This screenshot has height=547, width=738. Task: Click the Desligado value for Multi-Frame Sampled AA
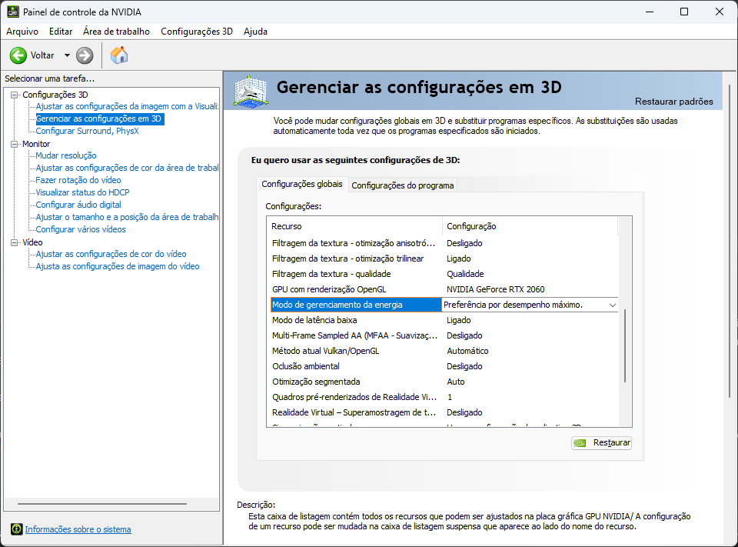(x=464, y=335)
